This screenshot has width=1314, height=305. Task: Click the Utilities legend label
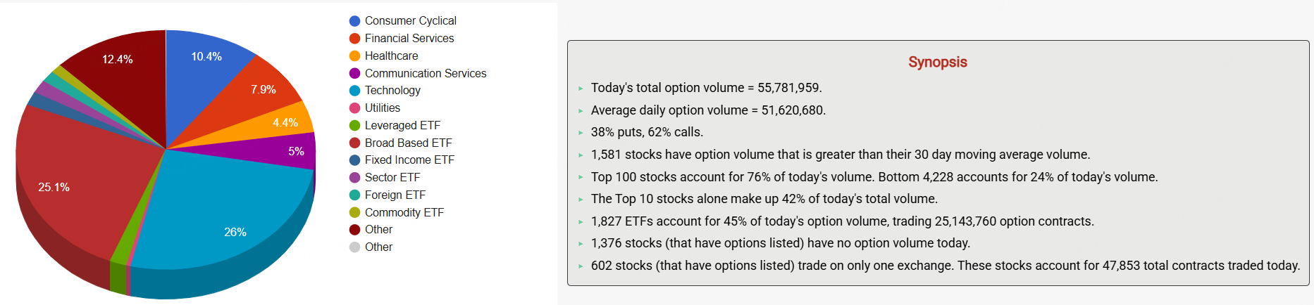point(382,108)
